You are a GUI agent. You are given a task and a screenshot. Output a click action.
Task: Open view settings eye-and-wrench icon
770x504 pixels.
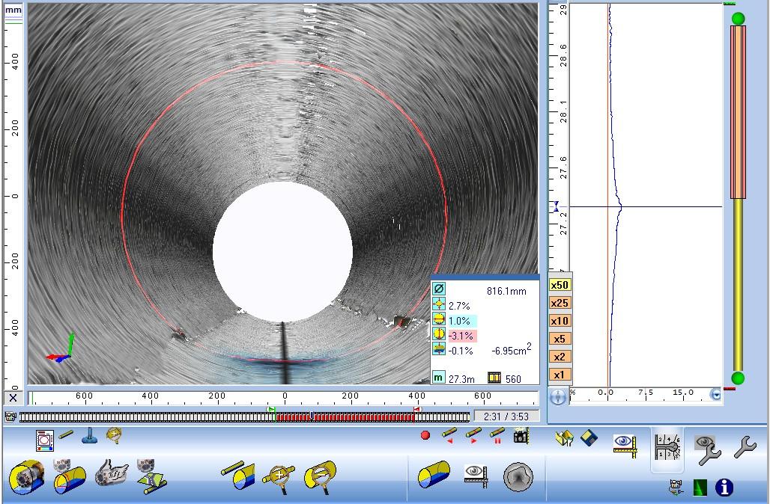(707, 449)
